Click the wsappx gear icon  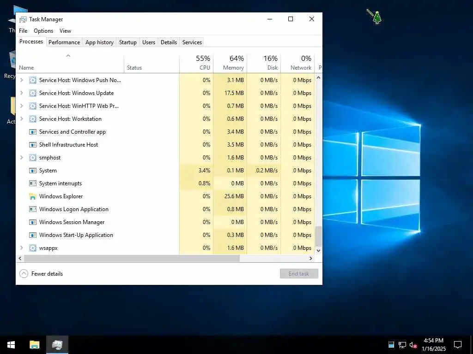point(33,248)
